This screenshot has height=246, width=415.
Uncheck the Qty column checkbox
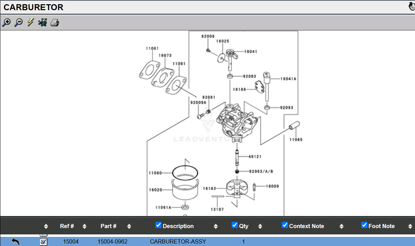(x=235, y=225)
